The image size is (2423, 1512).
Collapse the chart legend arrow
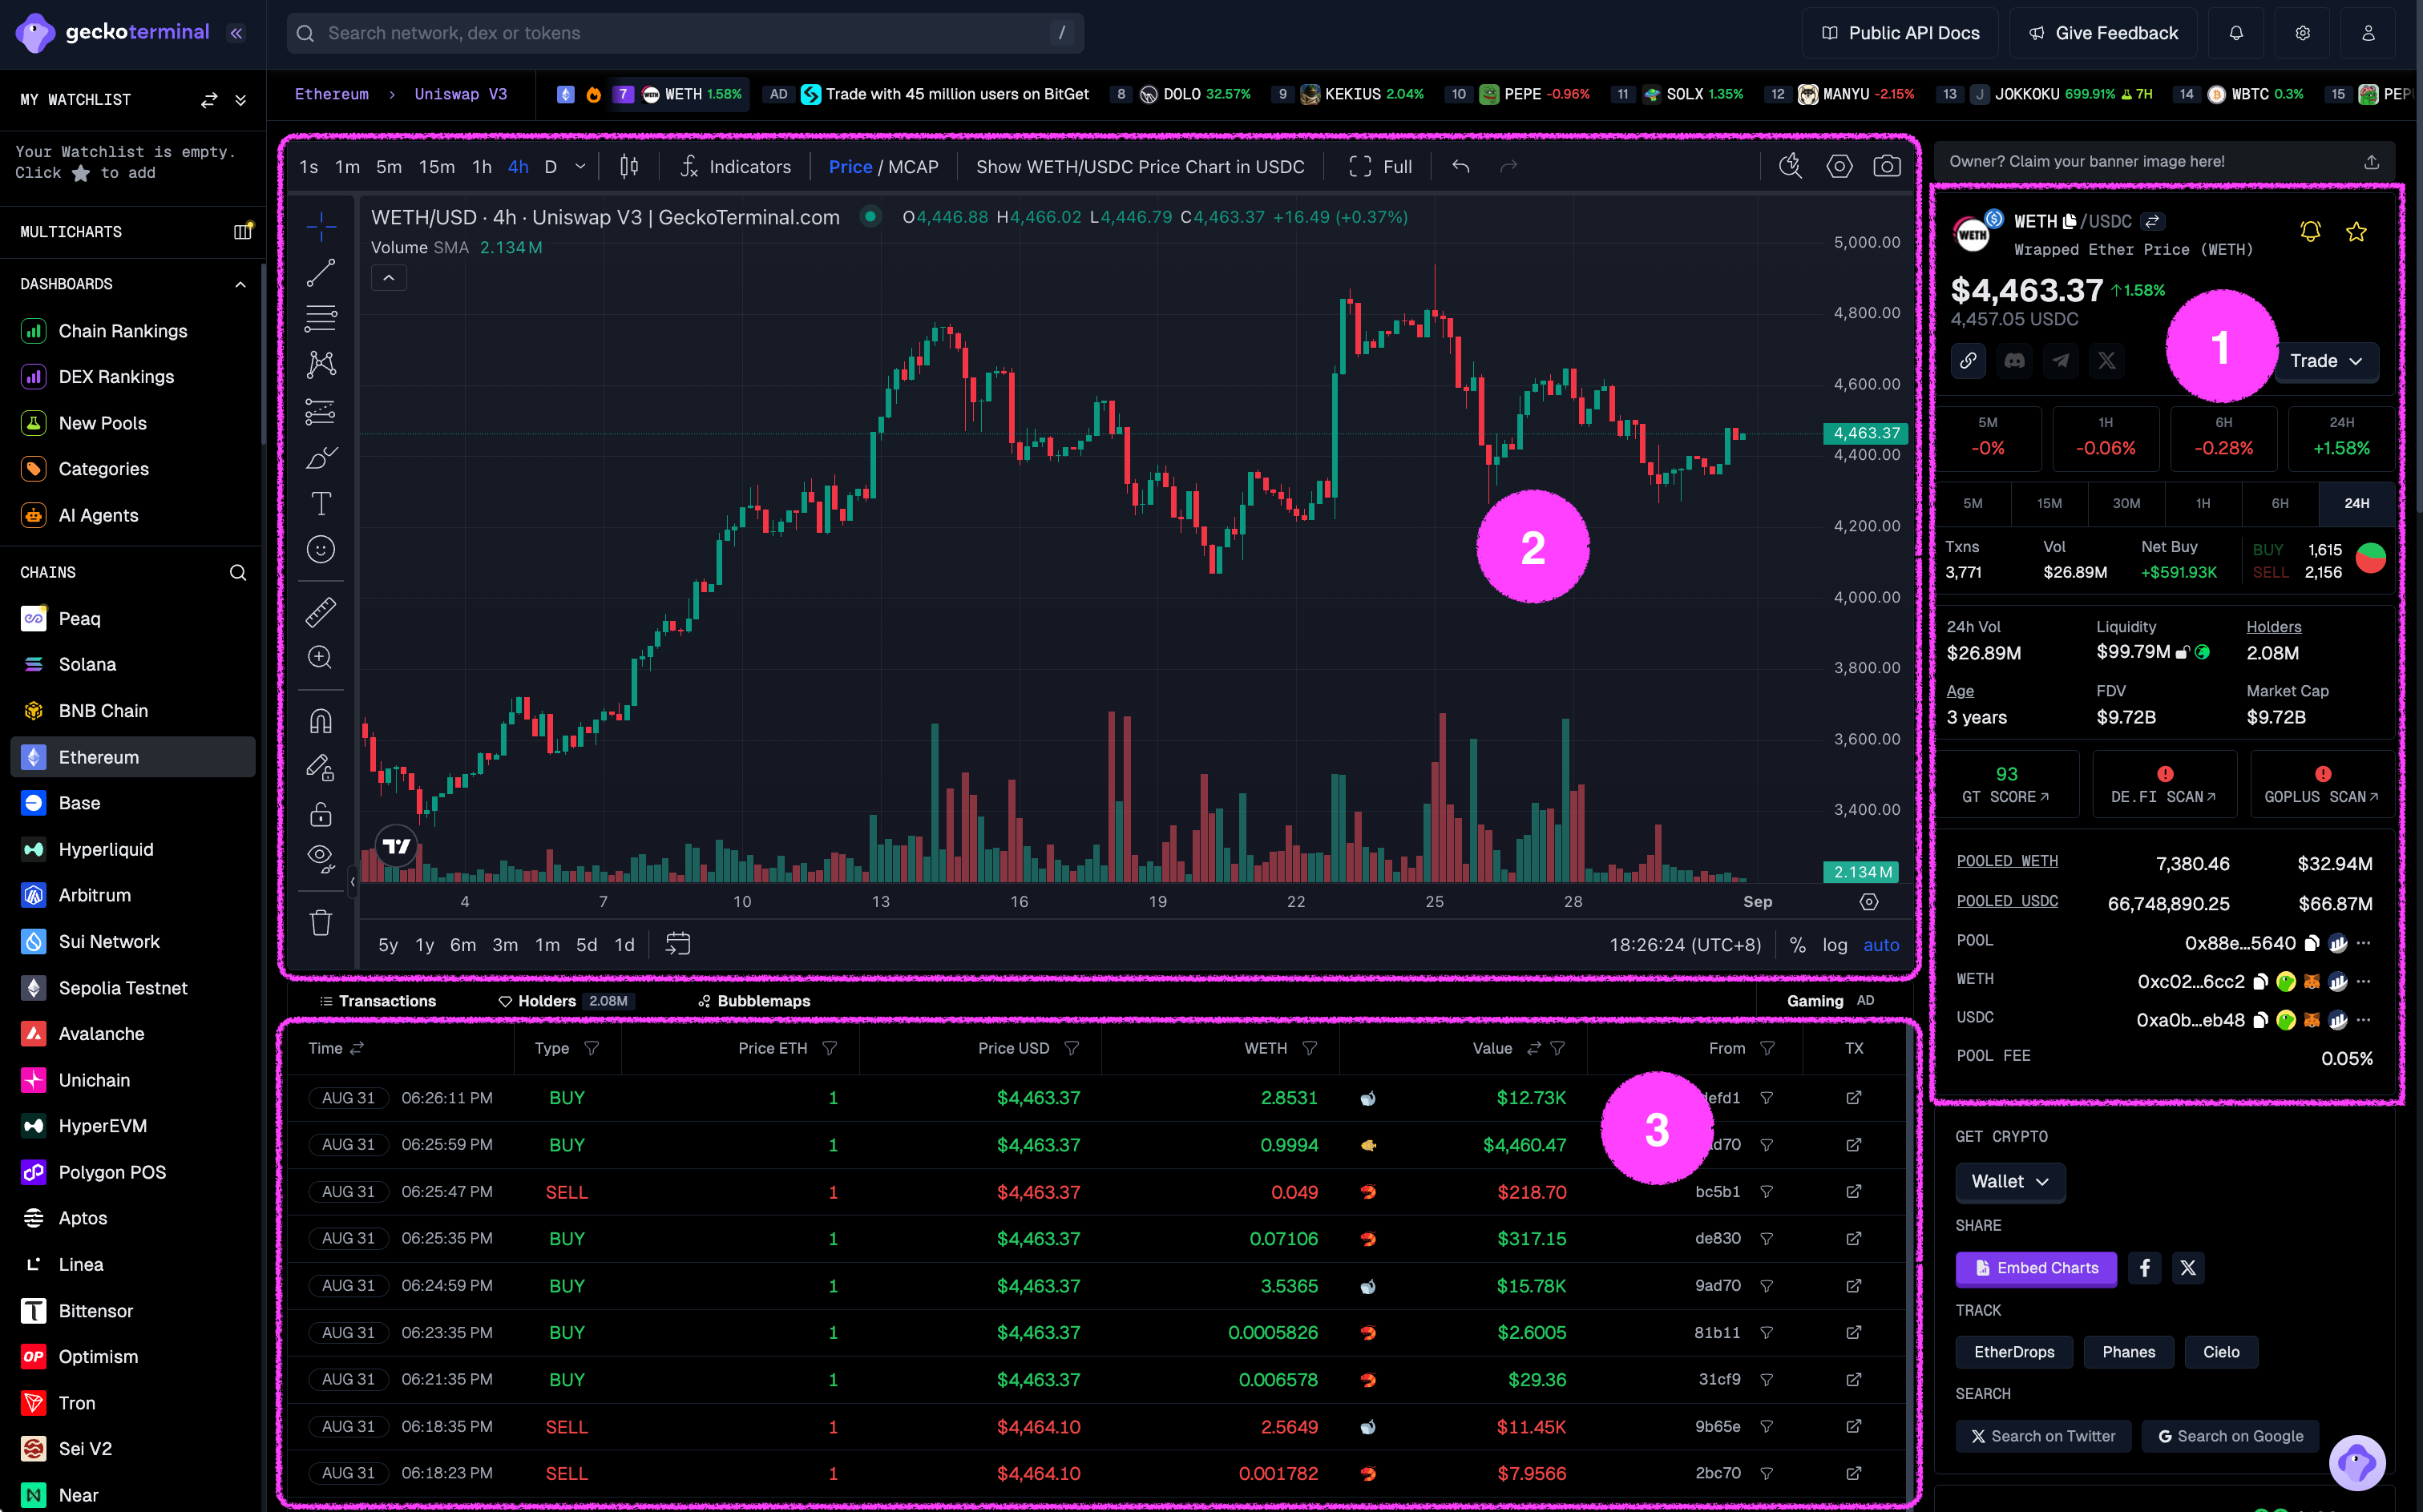click(389, 278)
